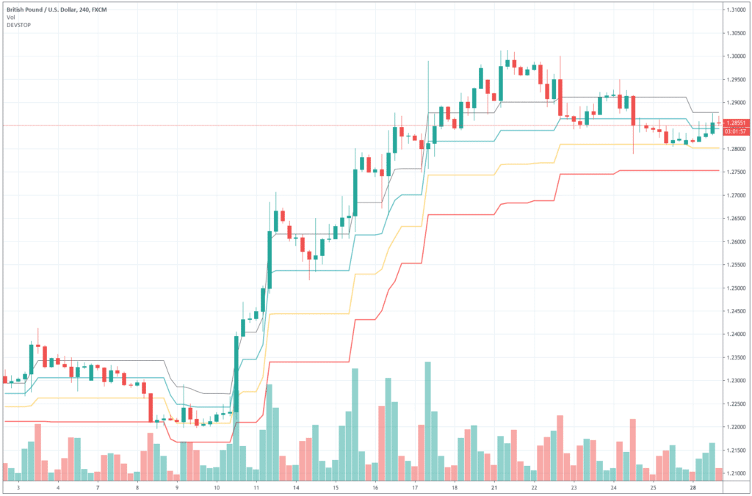Viewport: 752px width, 496px height.
Task: Select date 14 on the time axis
Action: pos(296,487)
